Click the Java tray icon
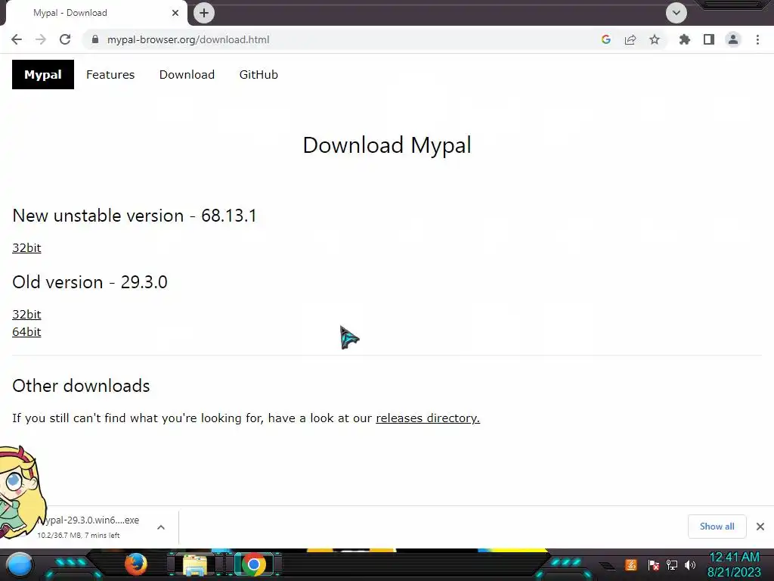 (631, 564)
